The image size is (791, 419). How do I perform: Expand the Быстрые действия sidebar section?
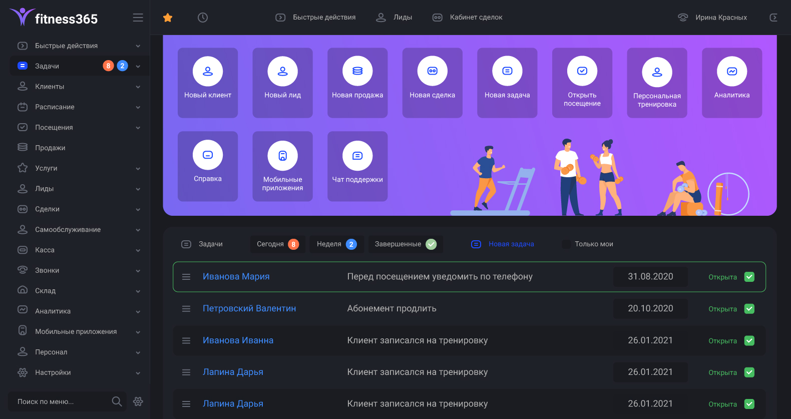[138, 46]
